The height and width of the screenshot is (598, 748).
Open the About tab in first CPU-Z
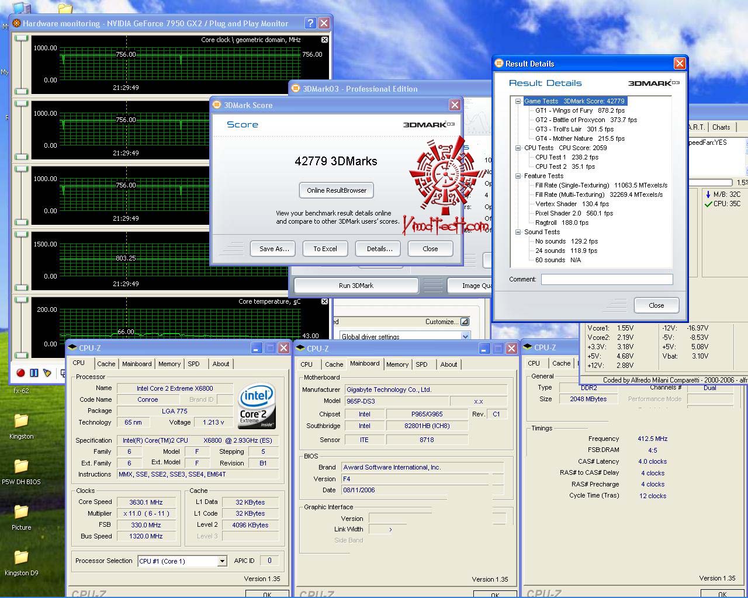tap(221, 364)
